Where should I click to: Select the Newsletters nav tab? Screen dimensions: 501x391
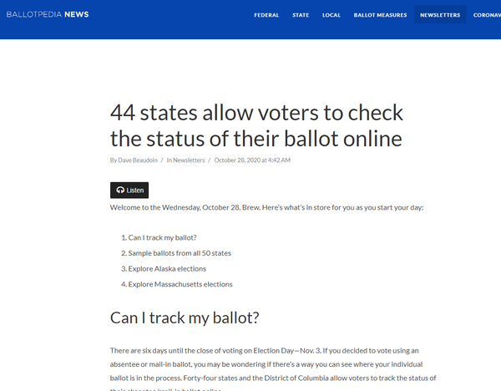click(440, 15)
